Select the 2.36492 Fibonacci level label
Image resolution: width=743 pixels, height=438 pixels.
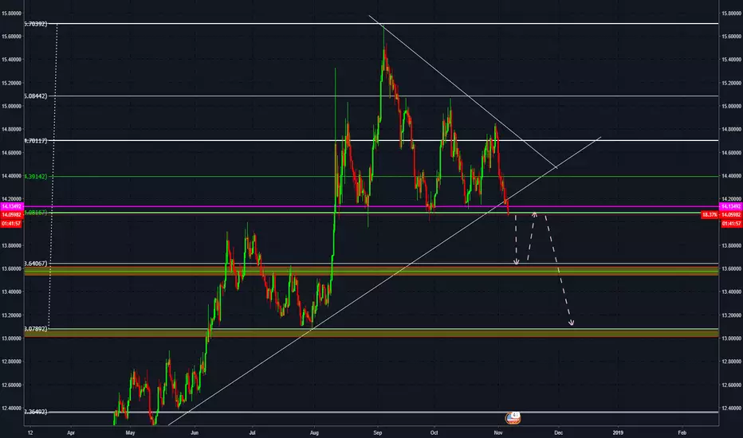[x=36, y=412]
